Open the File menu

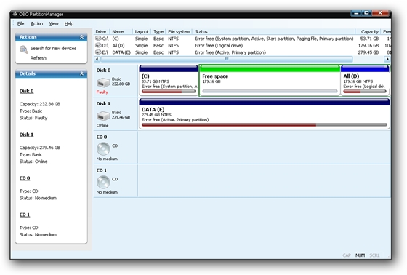(20, 24)
